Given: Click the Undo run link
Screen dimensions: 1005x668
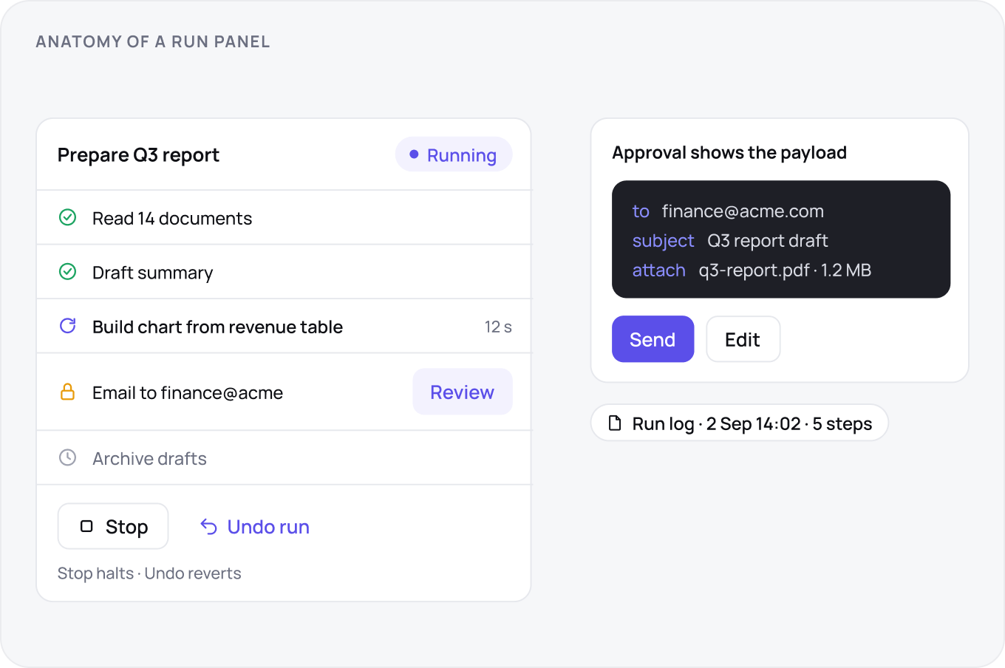Looking at the screenshot, I should (x=255, y=527).
